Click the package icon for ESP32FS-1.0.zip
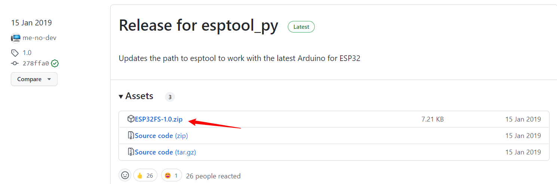The height and width of the screenshot is (184, 557). 131,119
